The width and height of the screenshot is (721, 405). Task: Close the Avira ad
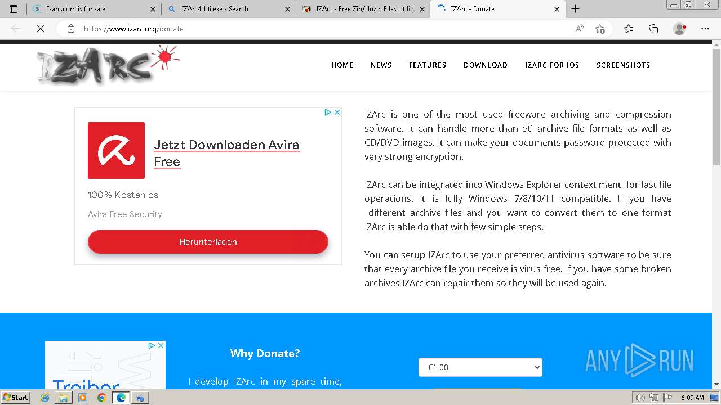(337, 112)
